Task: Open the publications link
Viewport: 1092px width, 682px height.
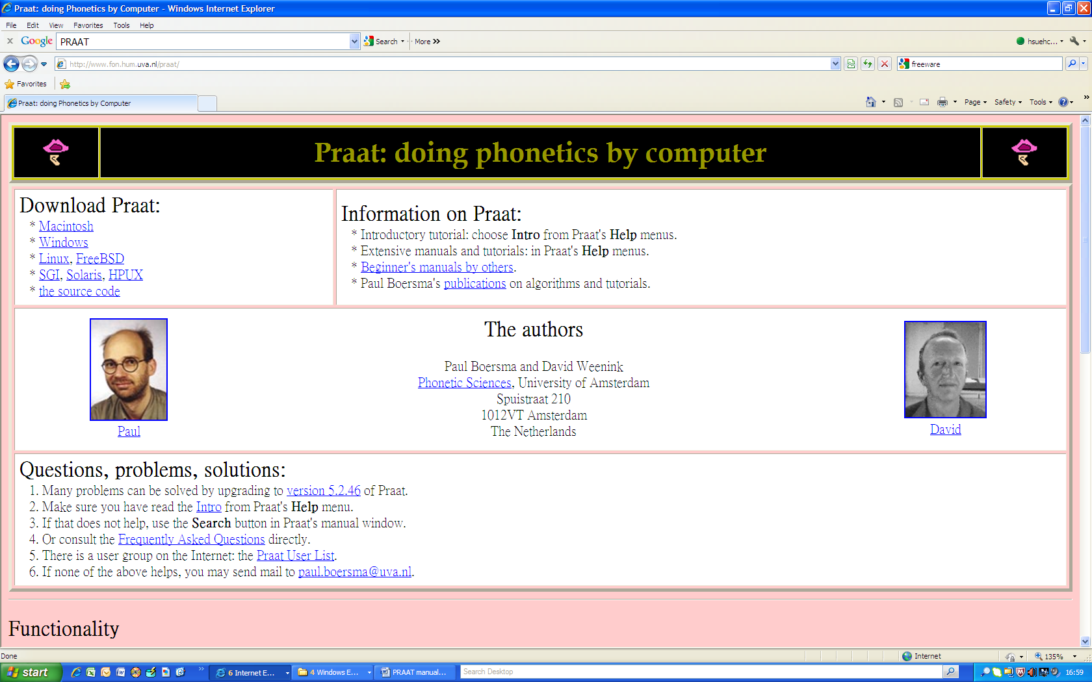Action: (474, 283)
